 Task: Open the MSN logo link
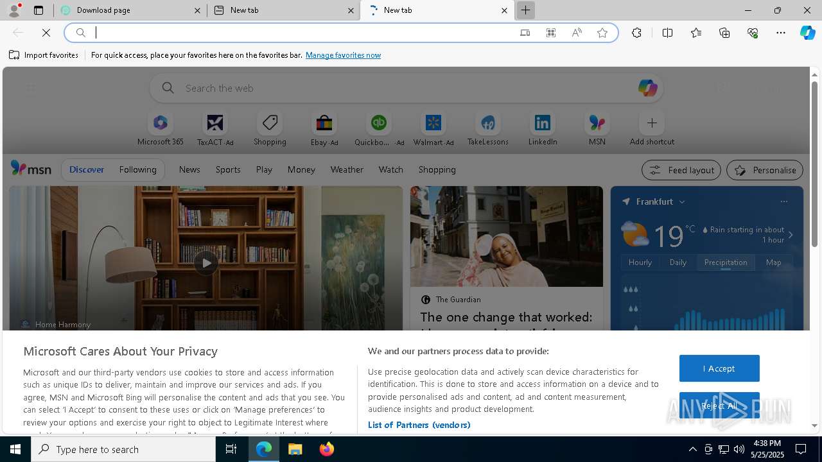click(31, 169)
